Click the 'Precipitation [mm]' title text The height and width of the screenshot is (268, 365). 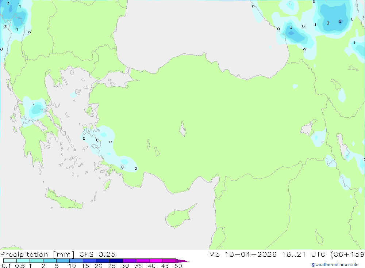37,254
